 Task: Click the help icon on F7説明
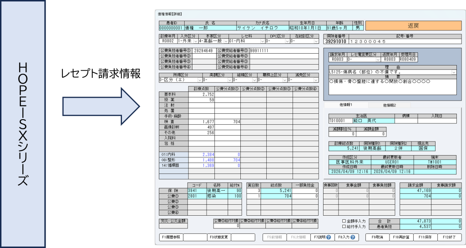tap(329, 238)
